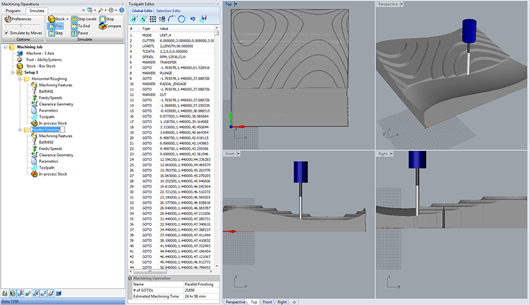Switch to the Program tab
Image resolution: width=530 pixels, height=305 pixels.
coord(13,11)
